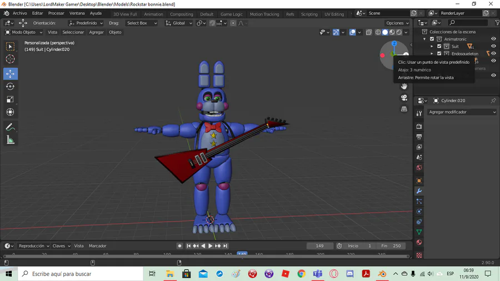Switch viewport to material preview shading

click(392, 32)
